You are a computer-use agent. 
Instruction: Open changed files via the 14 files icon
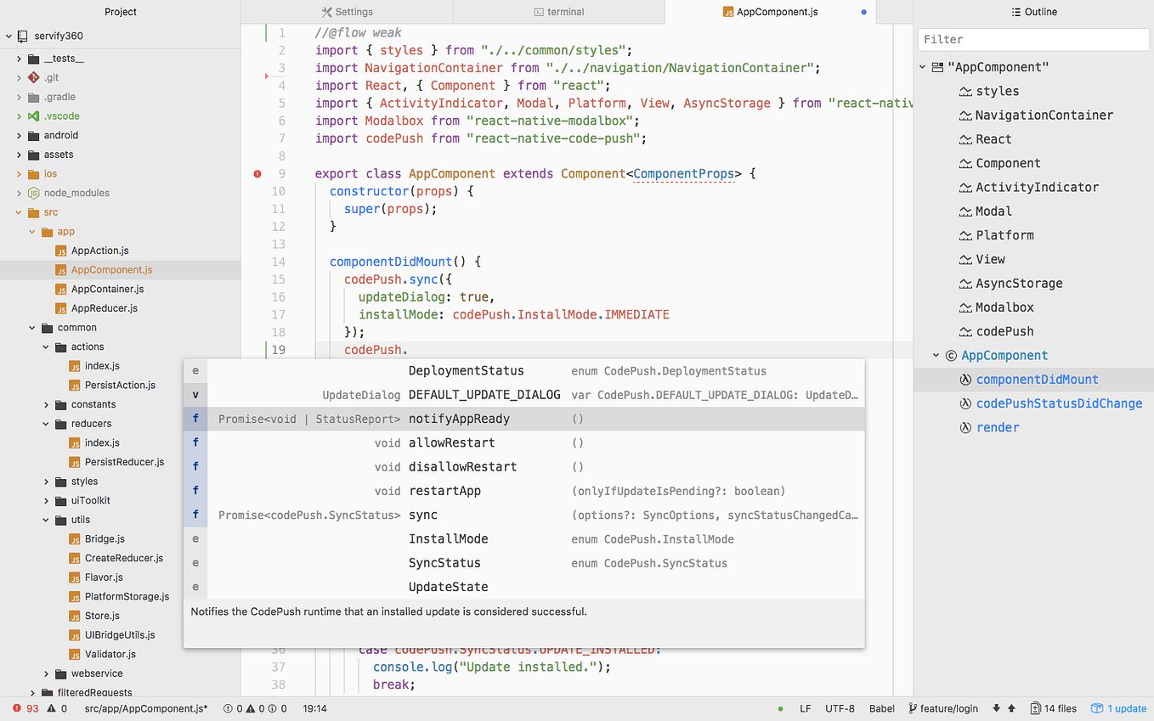coord(1035,708)
